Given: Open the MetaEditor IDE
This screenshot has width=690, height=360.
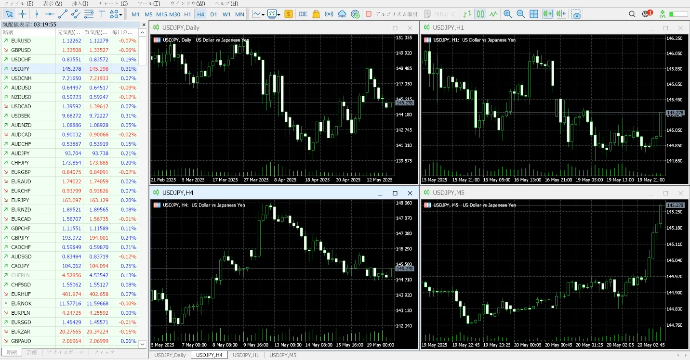Looking at the screenshot, I should [x=303, y=14].
